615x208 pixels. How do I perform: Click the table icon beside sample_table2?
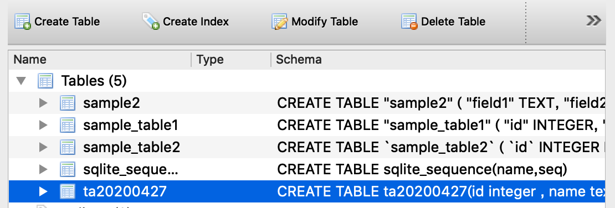coord(68,147)
